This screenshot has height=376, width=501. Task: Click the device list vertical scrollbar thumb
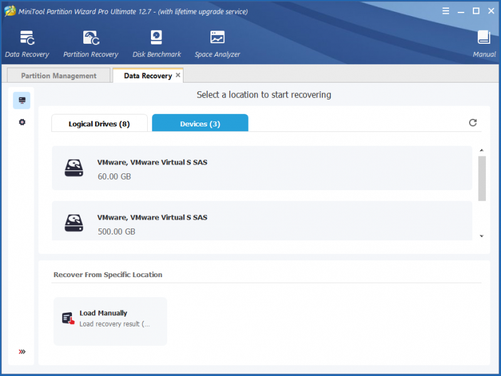(x=482, y=178)
